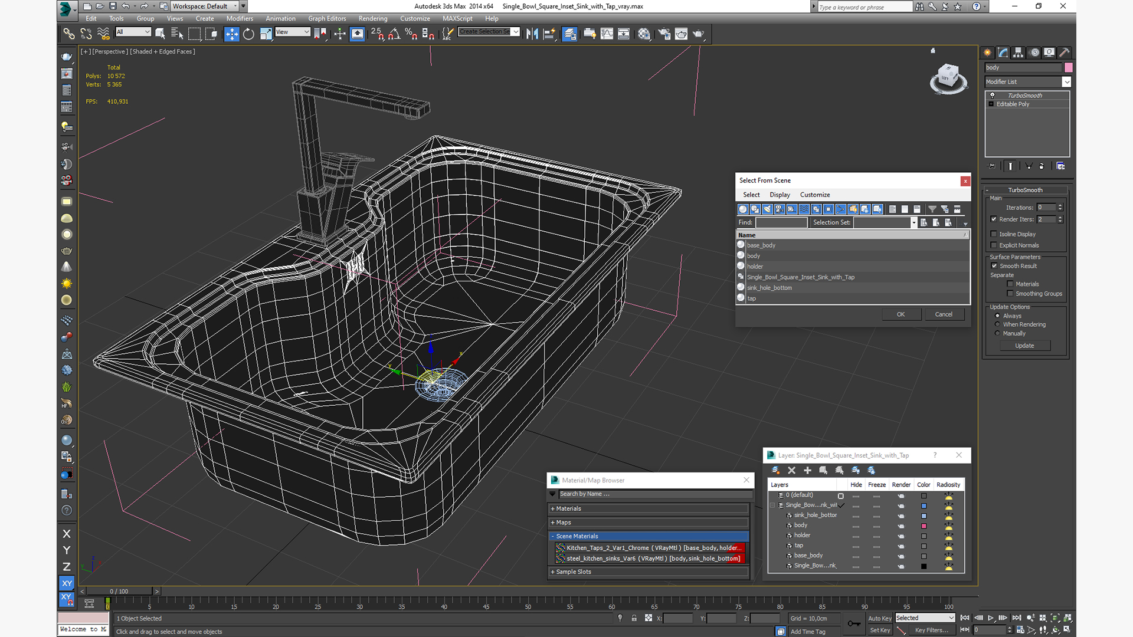Check Separate by Smoothing Groups checkbox
Screen dimensions: 1133x637
(x=1010, y=294)
